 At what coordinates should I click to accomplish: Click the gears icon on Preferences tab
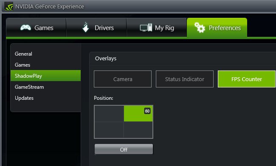point(200,27)
